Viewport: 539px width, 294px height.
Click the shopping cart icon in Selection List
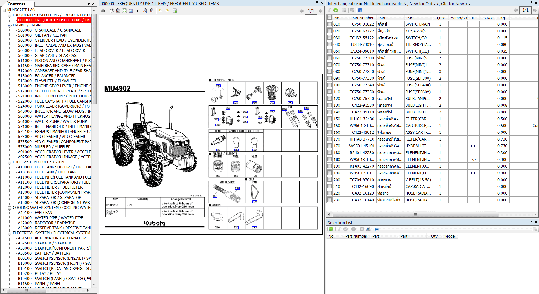tap(377, 229)
